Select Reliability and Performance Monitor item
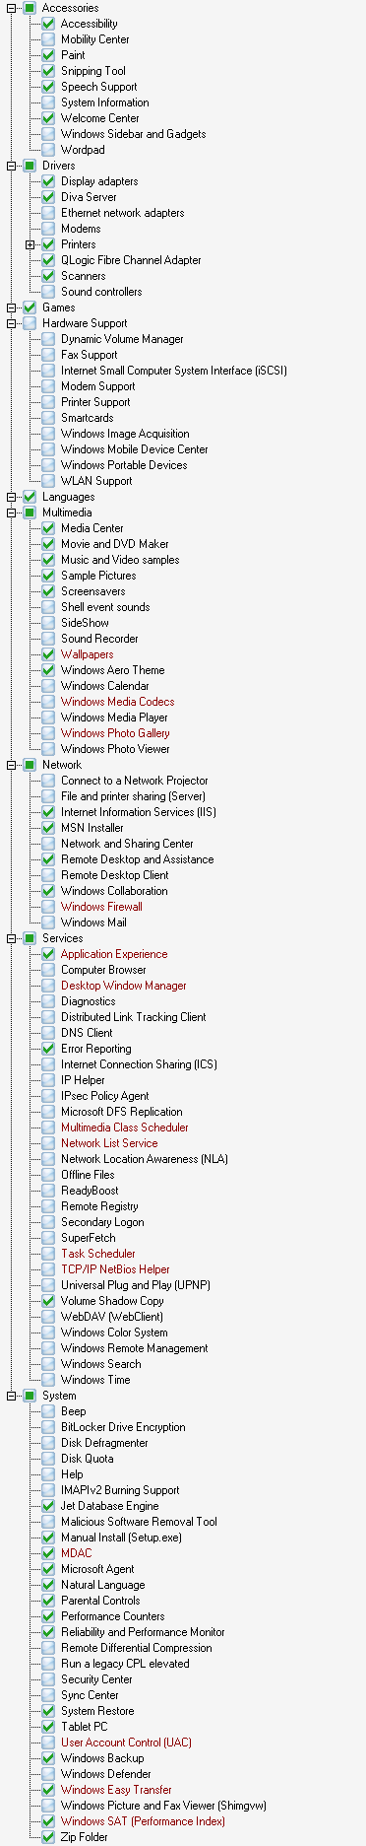 (143, 1632)
